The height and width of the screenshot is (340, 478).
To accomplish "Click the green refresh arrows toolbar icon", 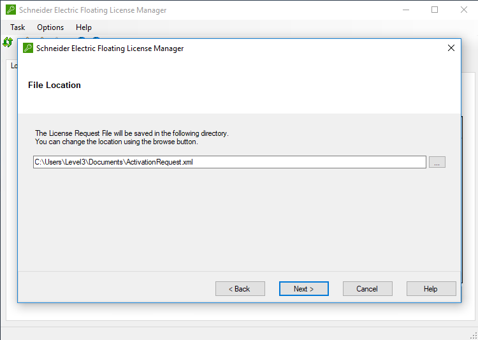I will (8, 42).
